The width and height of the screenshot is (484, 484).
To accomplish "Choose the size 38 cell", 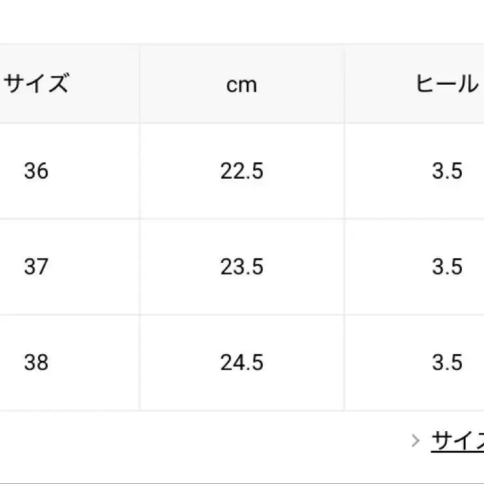I will [36, 362].
